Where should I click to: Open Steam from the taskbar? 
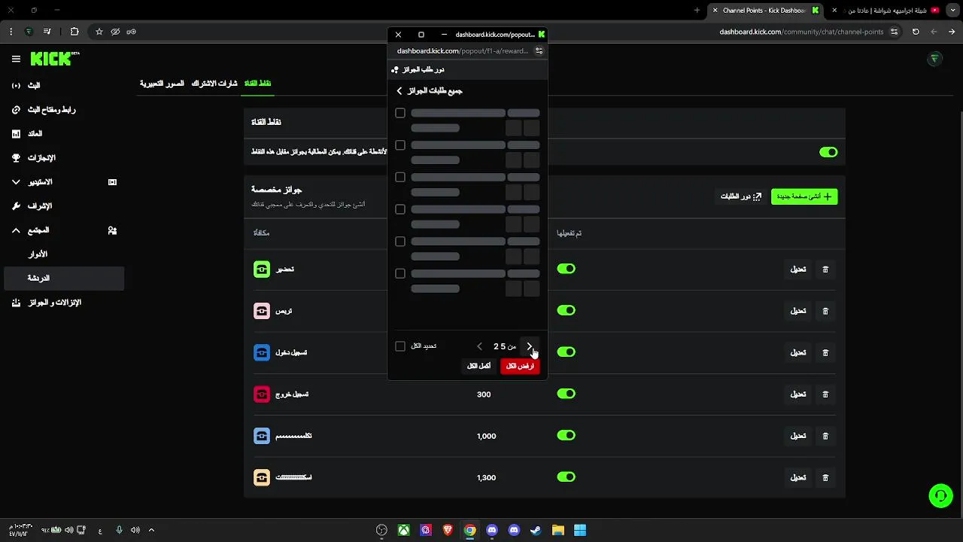(536, 530)
